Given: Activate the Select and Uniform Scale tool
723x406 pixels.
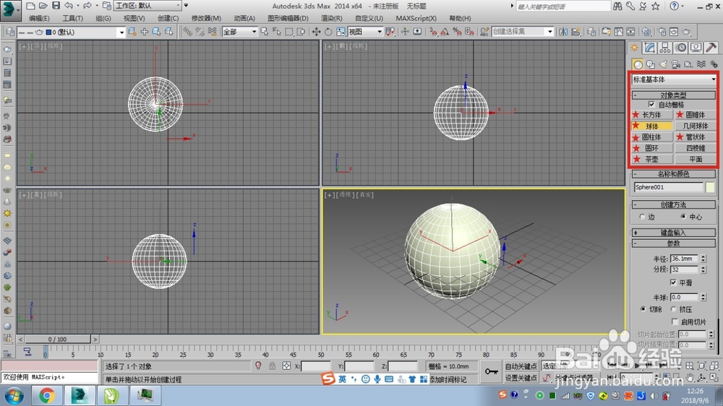Looking at the screenshot, I should pyautogui.click(x=341, y=32).
